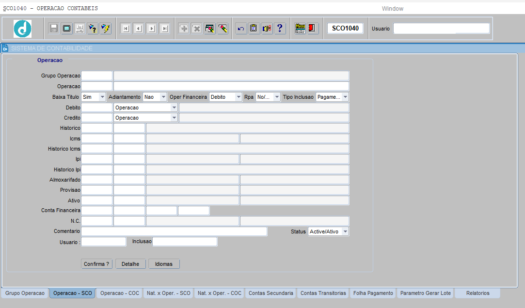This screenshot has width=525, height=308.
Task: Open the Baixa Titulo dropdown
Action: pyautogui.click(x=102, y=97)
